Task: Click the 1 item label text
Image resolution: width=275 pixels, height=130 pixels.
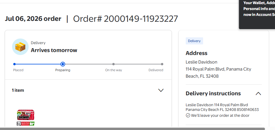Action: tap(18, 90)
